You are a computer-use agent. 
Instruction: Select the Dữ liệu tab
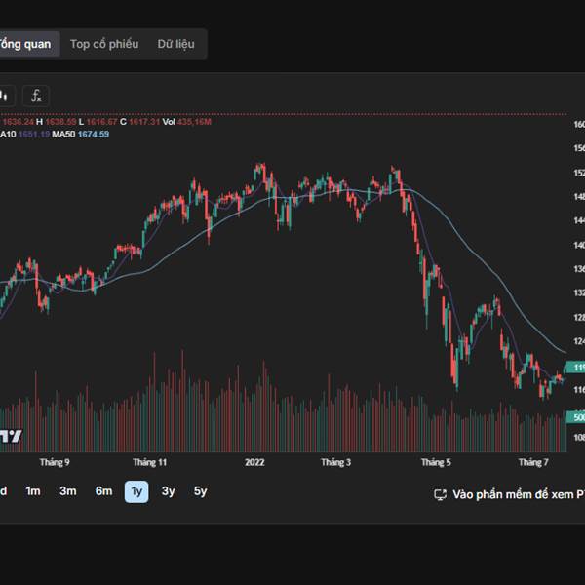click(x=176, y=44)
